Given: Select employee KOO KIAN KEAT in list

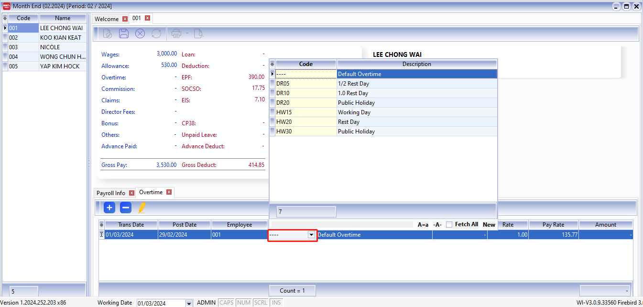Looking at the screenshot, I should pyautogui.click(x=60, y=37).
